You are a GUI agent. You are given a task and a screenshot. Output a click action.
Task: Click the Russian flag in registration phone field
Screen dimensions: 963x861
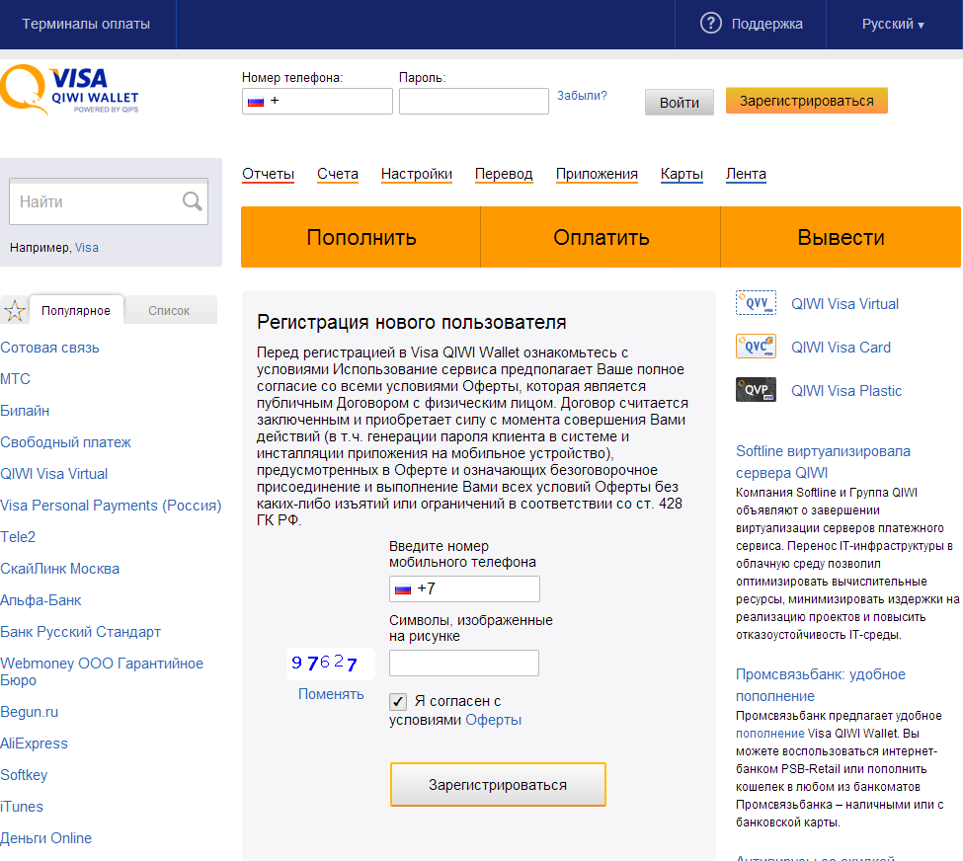coord(403,588)
